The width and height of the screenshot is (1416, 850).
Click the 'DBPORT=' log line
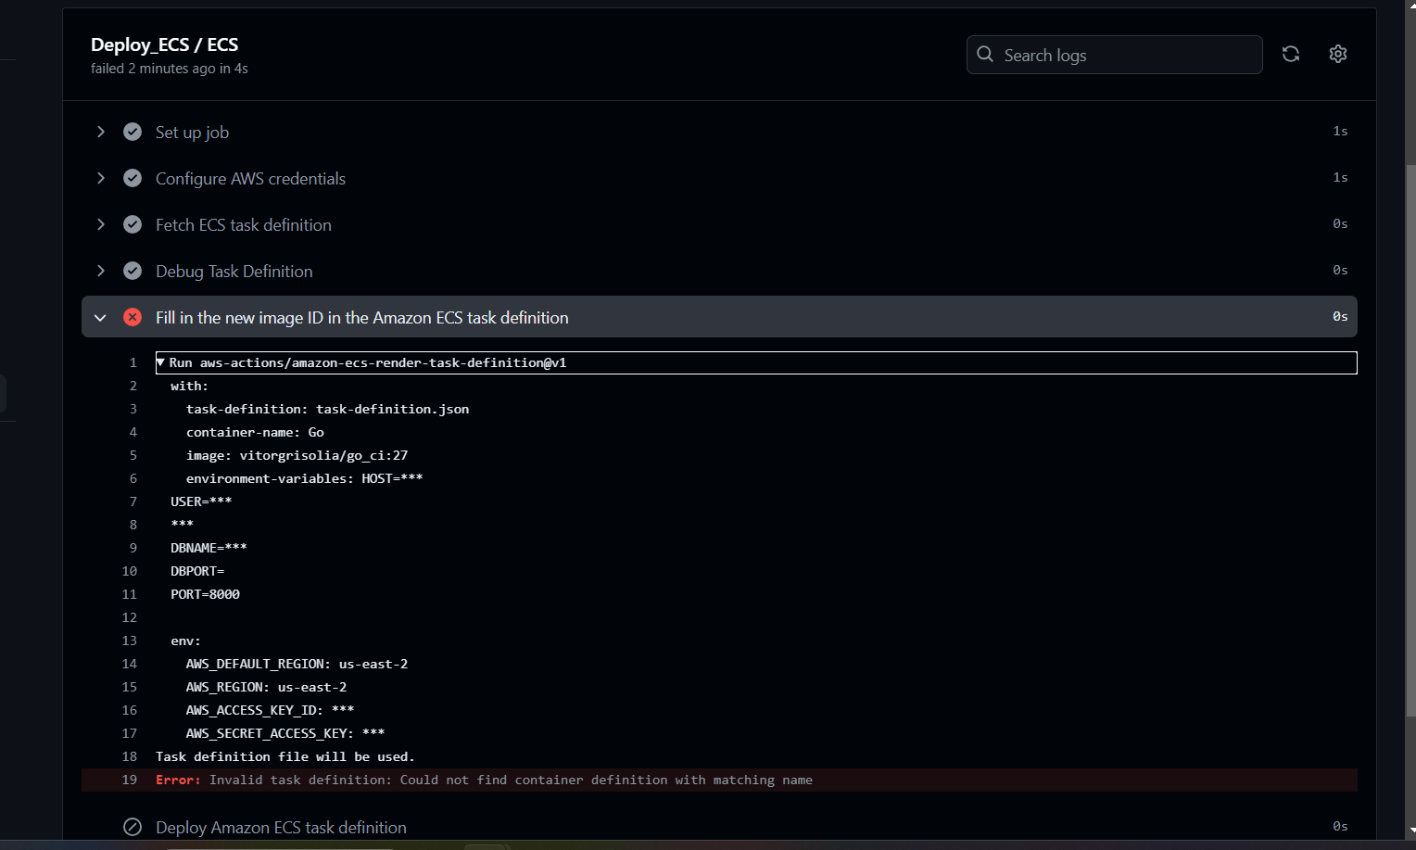tap(197, 571)
